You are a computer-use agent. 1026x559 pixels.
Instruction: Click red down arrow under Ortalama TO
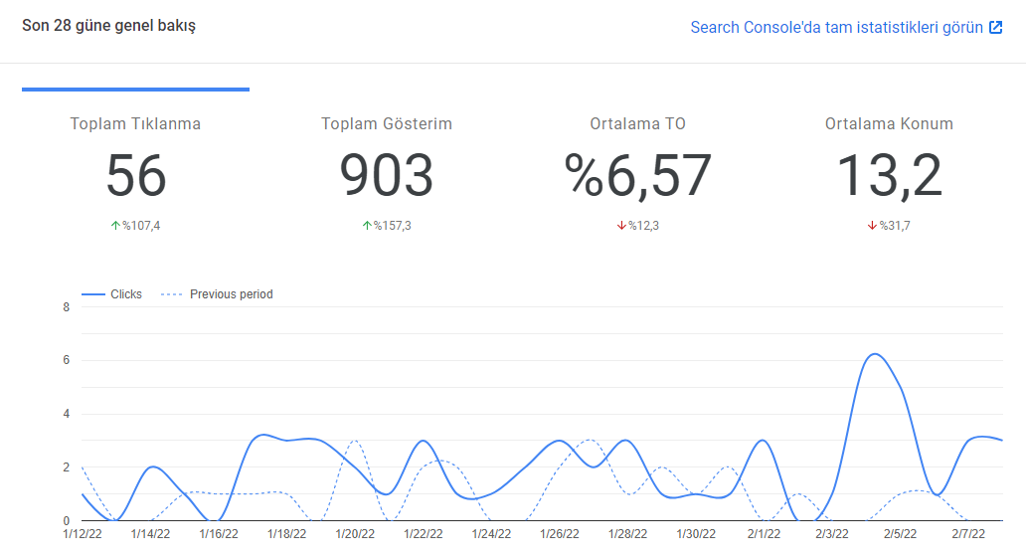click(621, 225)
